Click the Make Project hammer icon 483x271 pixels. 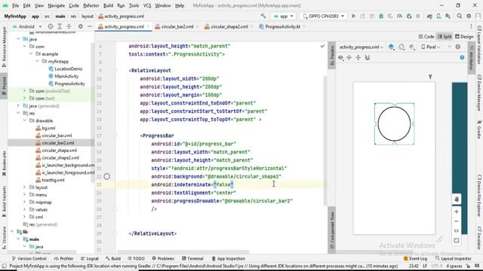pos(263,16)
